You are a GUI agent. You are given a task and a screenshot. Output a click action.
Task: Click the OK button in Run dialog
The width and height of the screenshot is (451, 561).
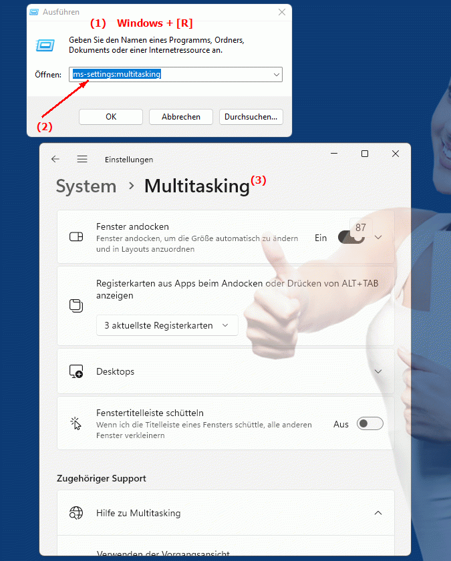[111, 117]
